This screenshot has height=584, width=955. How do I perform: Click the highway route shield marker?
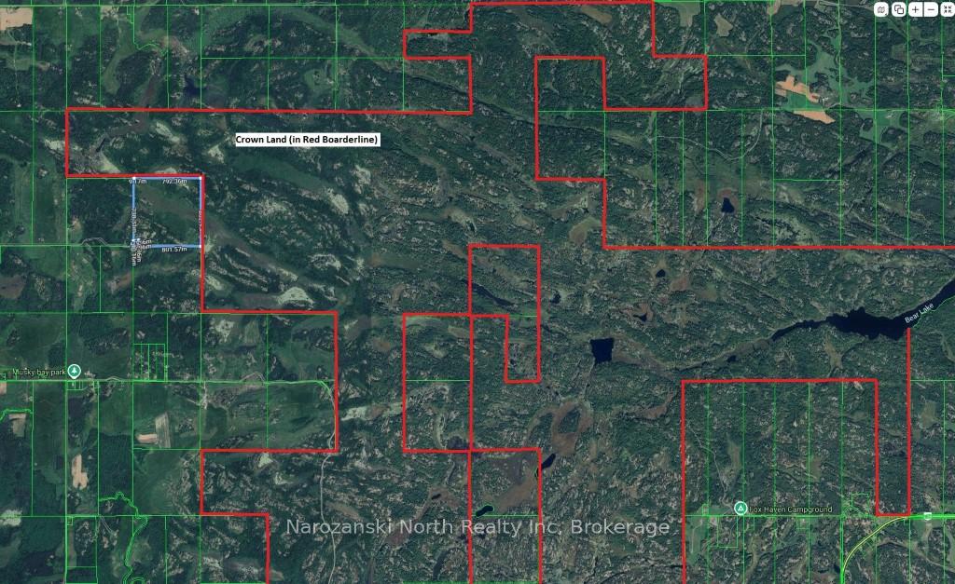[928, 515]
